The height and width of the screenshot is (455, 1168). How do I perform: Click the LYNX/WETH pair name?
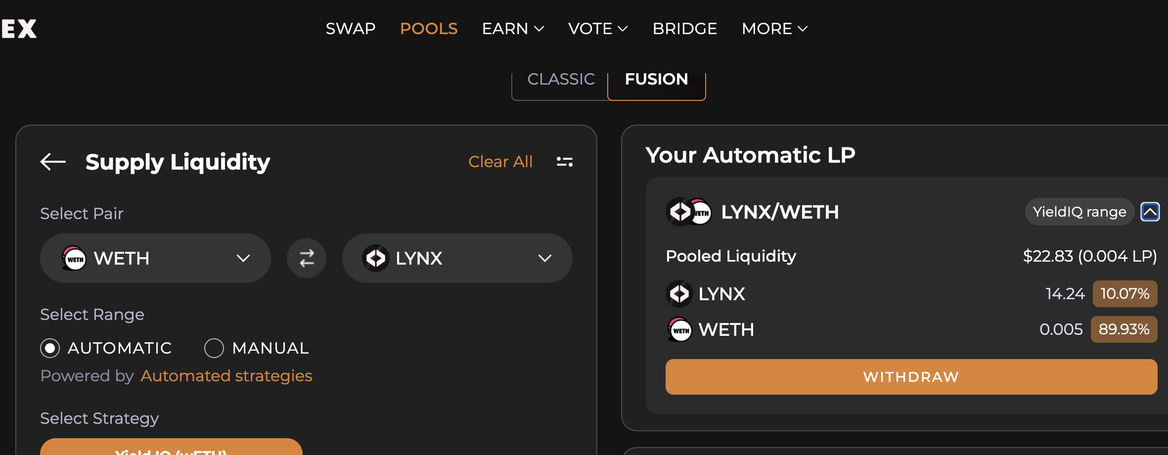[x=780, y=212]
